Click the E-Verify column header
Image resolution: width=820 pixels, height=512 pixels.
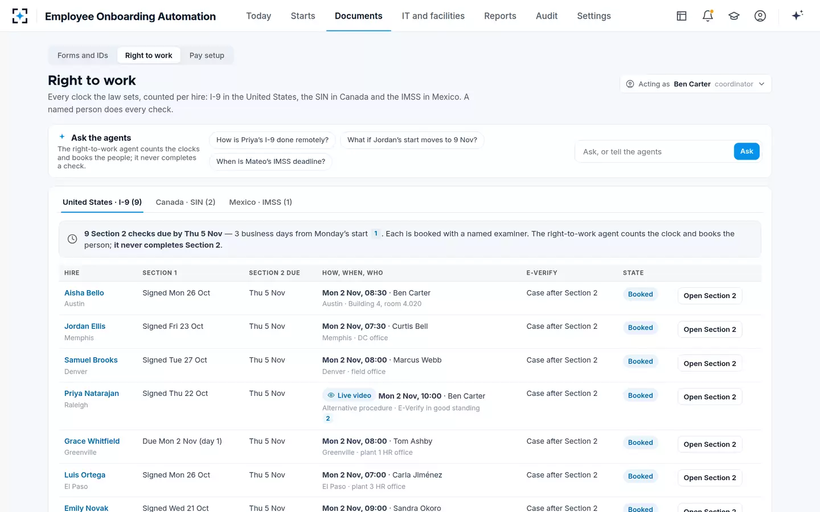(x=542, y=273)
